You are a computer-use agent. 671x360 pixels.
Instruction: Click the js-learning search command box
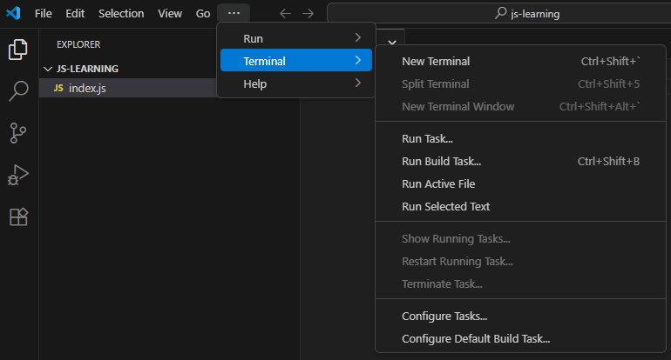click(x=498, y=14)
